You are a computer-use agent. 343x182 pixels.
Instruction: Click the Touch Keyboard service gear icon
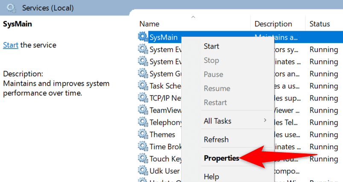coord(143,159)
